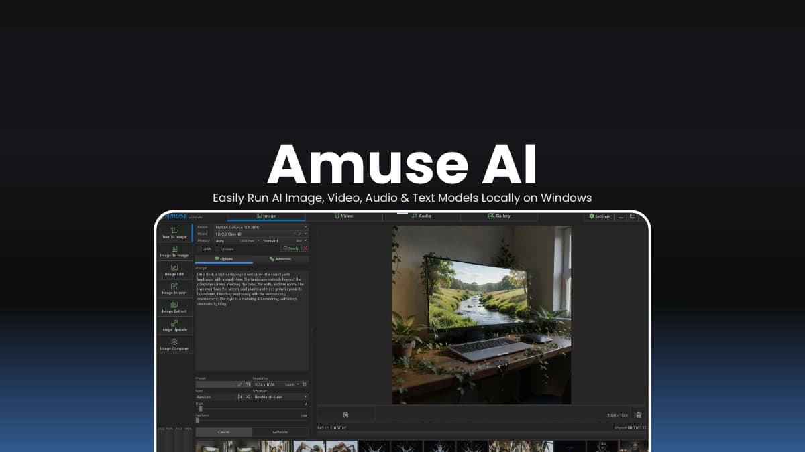This screenshot has width=805, height=452.
Task: Open the Image Upscale tool
Action: [x=174, y=327]
